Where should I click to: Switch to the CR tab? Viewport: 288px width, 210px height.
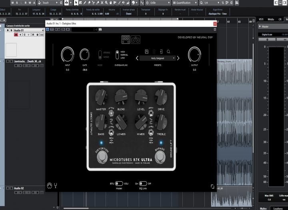click(280, 19)
